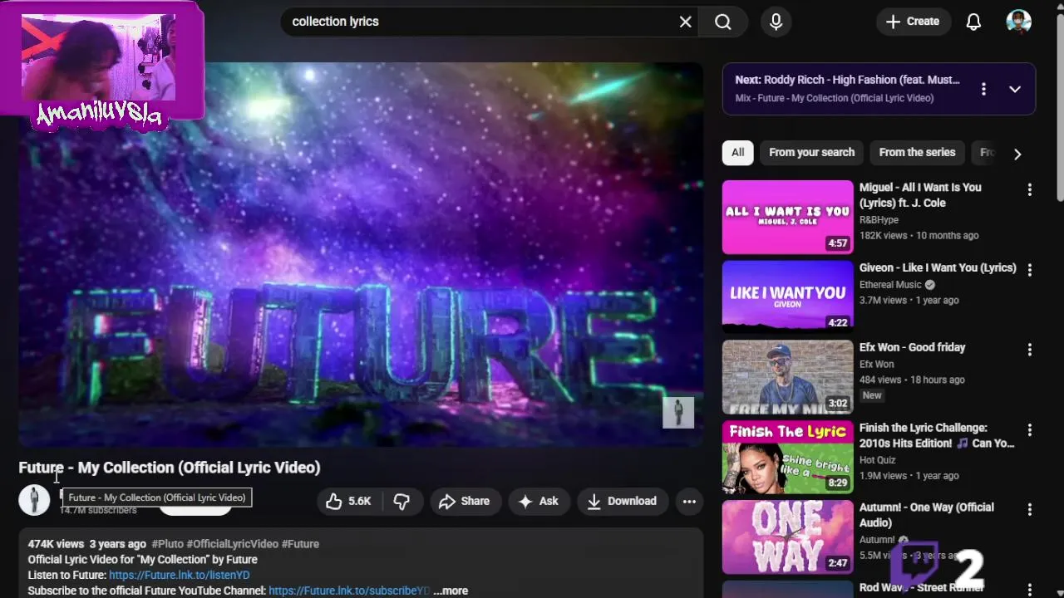
Task: Like the video (5.6K thumbs up)
Action: click(348, 501)
